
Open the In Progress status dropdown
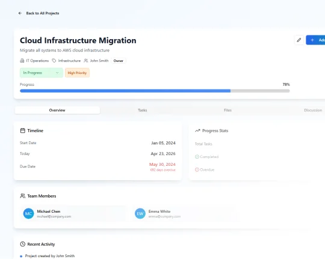[x=42, y=73]
